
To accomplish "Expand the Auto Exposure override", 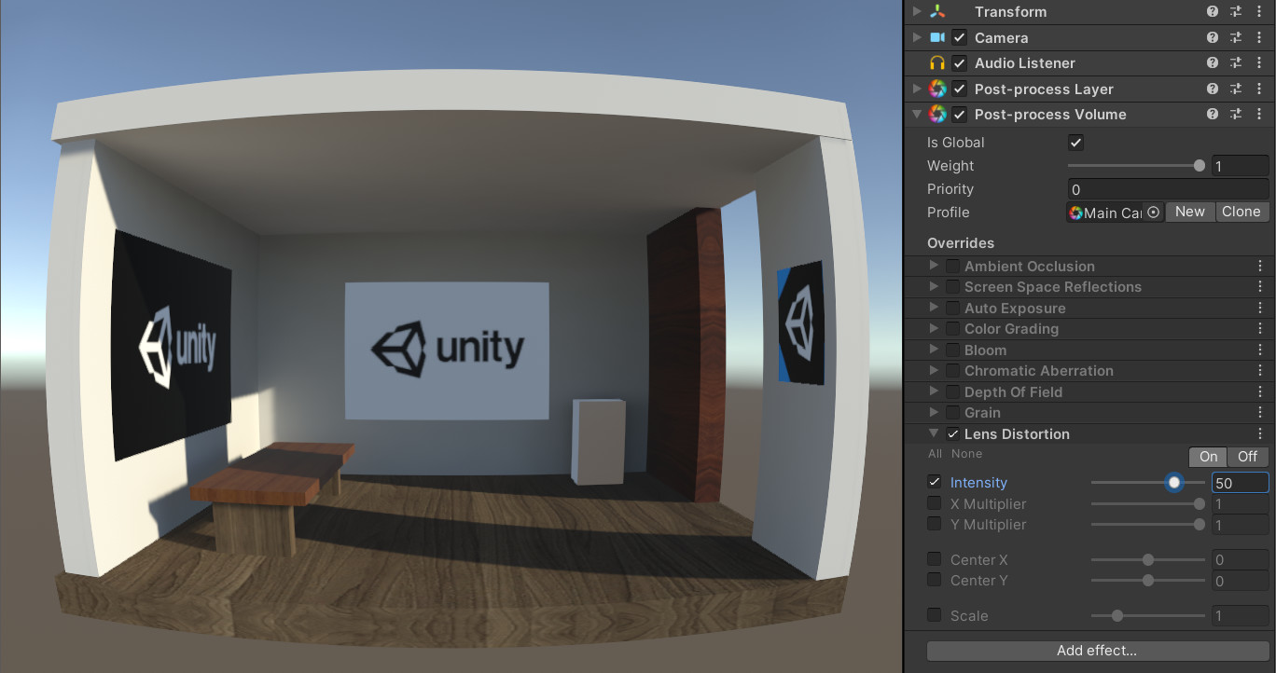I will pyautogui.click(x=934, y=309).
